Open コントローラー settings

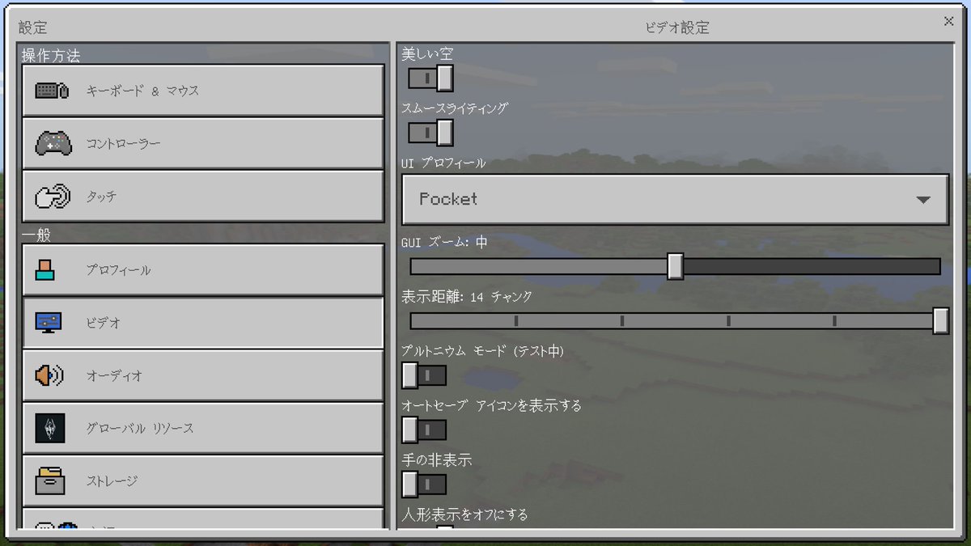coord(202,143)
